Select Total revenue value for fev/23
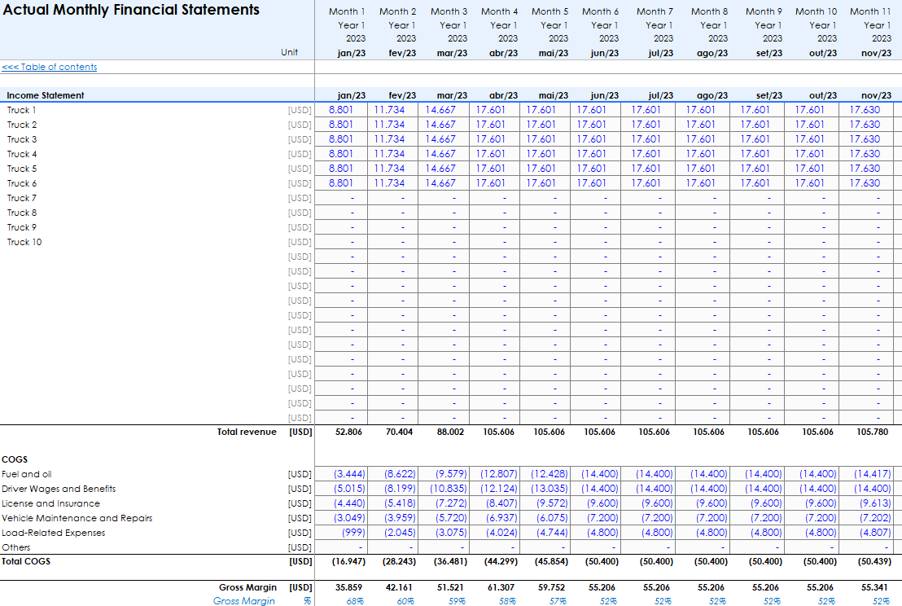The height and width of the screenshot is (606, 902). pos(399,432)
